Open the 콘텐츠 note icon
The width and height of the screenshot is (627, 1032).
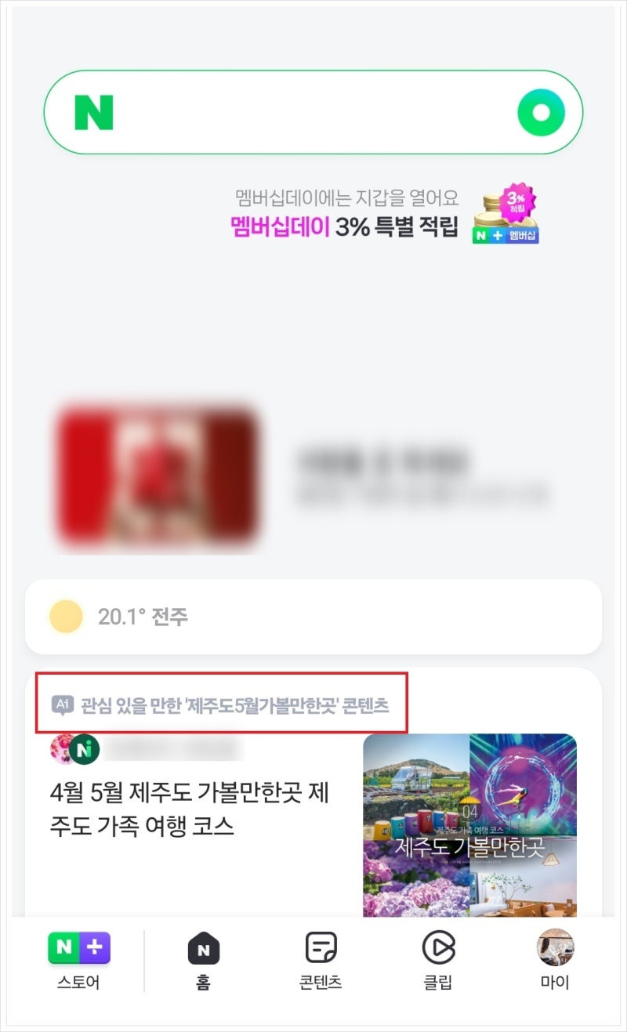click(x=321, y=948)
